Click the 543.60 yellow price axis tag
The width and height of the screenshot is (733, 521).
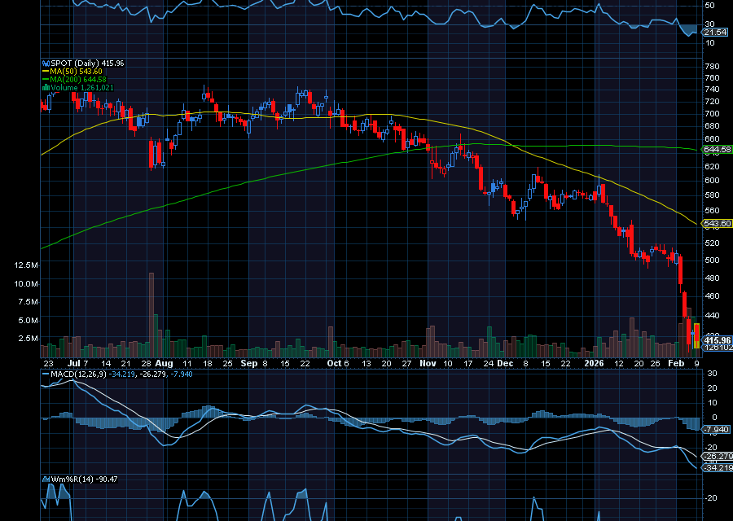point(717,223)
